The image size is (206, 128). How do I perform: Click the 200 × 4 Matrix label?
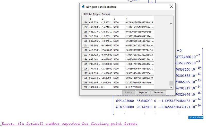pos(196,118)
